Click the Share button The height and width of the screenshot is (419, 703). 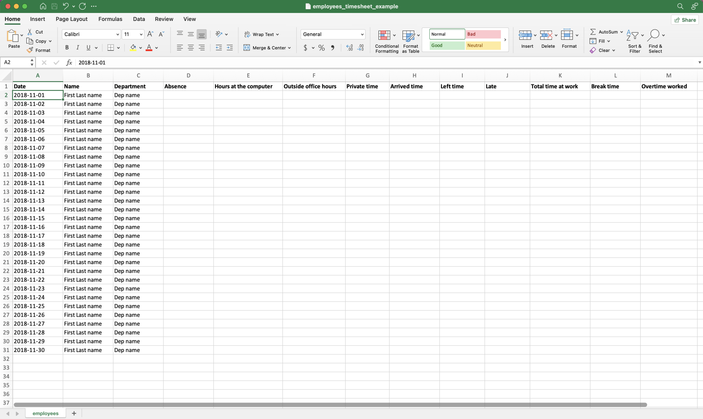pos(685,20)
